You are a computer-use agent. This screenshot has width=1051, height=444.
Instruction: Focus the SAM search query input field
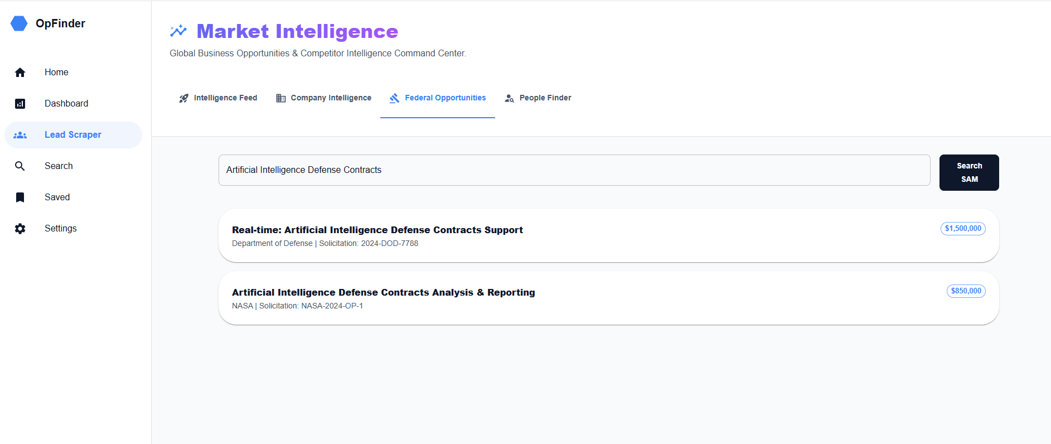(574, 170)
